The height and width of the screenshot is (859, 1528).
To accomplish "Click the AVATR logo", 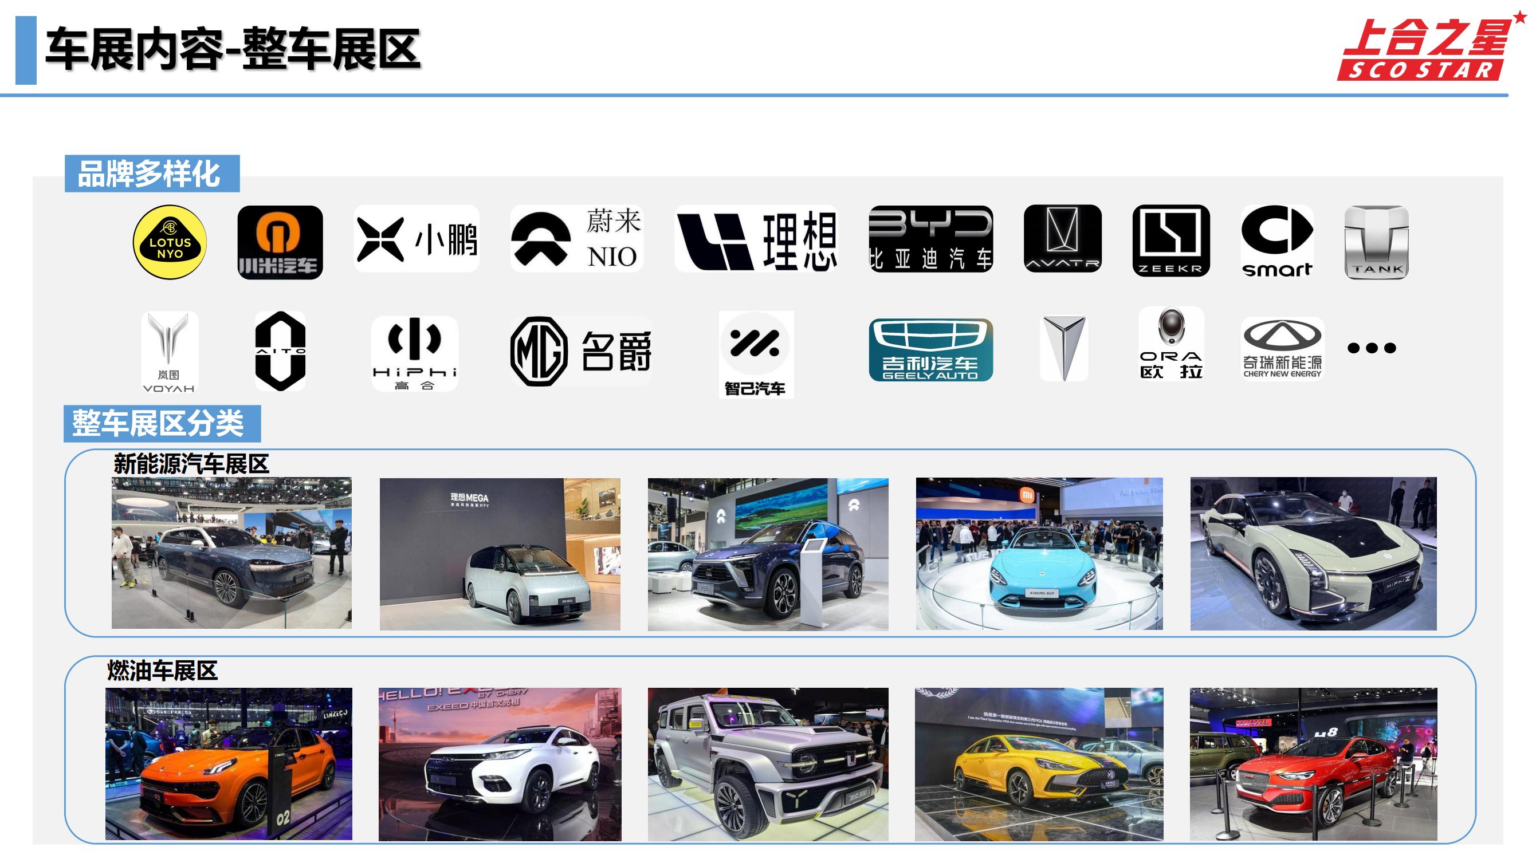I will click(1062, 239).
